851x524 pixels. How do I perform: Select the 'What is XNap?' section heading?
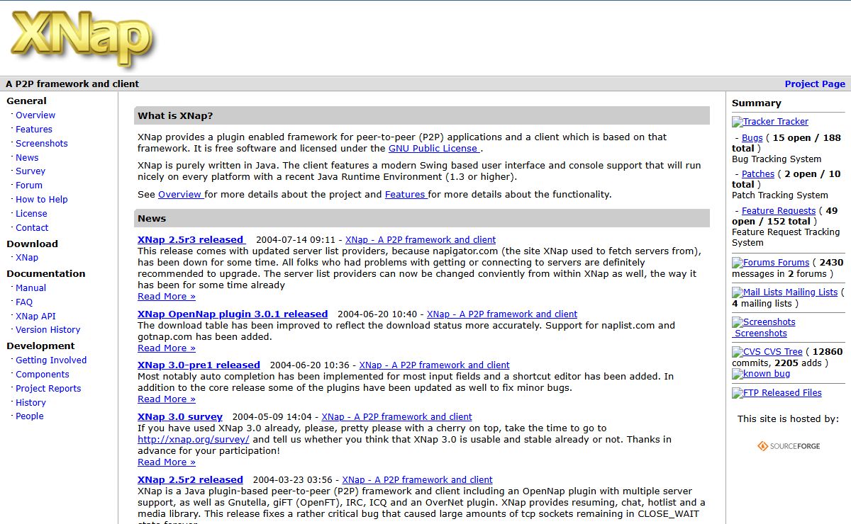click(175, 115)
